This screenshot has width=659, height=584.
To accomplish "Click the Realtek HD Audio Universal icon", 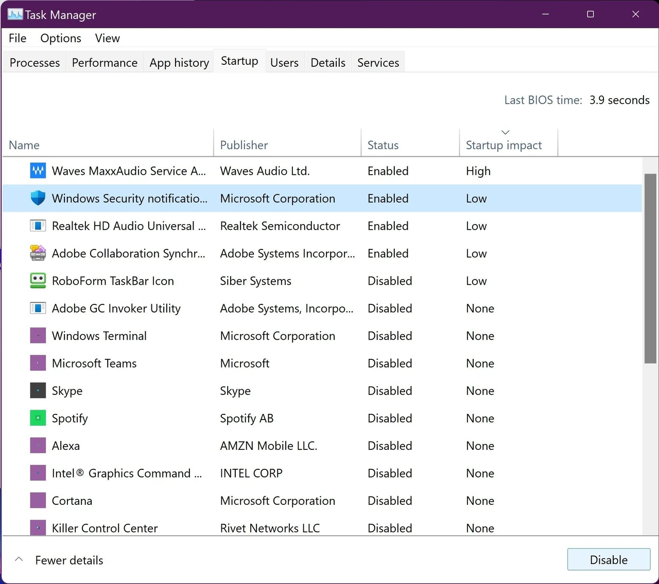I will click(38, 226).
